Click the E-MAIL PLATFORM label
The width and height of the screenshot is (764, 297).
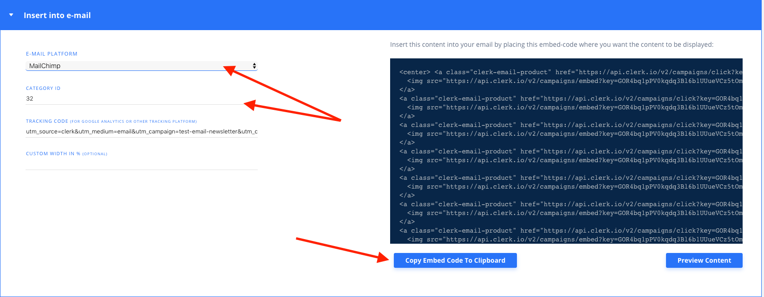tap(52, 54)
